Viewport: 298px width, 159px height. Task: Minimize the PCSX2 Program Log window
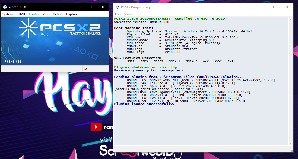pos(262,7)
